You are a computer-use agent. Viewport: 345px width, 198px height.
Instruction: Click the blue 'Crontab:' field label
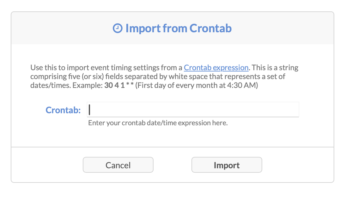tap(63, 110)
